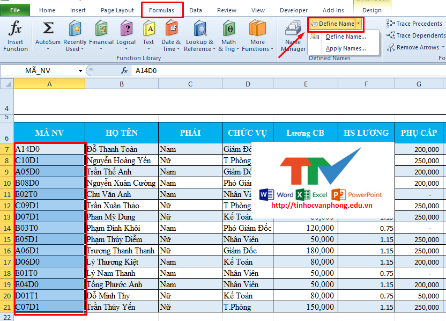Screen dimensions: 446x321
Task: Select cell 'Nguyễn Hoàng Yến'
Action: click(x=122, y=160)
